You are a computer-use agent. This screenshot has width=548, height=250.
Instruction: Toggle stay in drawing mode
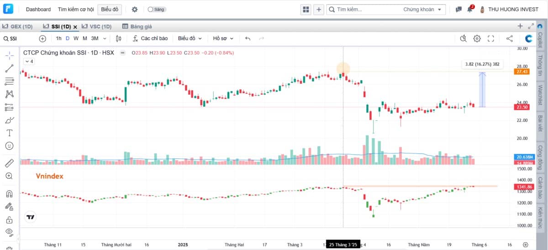point(9,206)
